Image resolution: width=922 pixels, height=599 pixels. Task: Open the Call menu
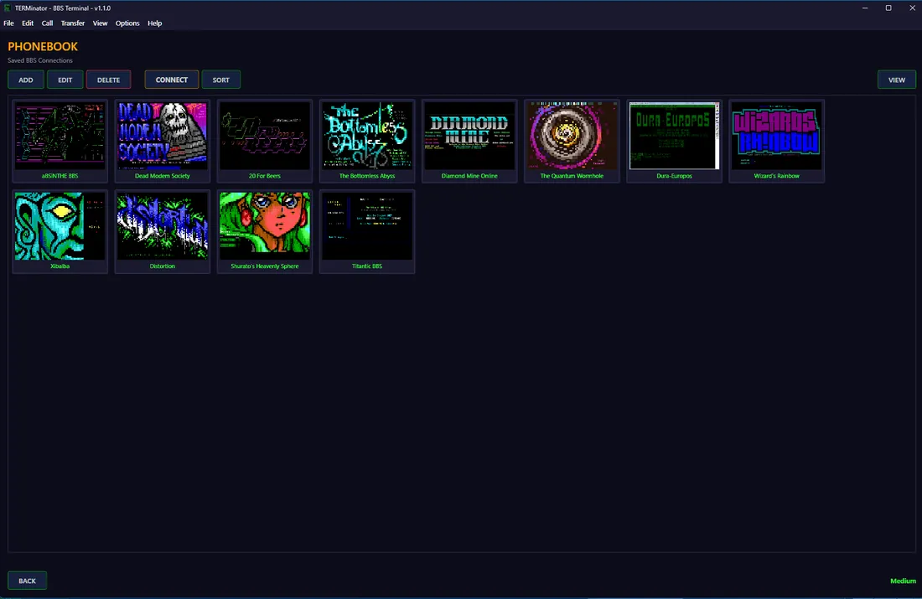tap(47, 23)
